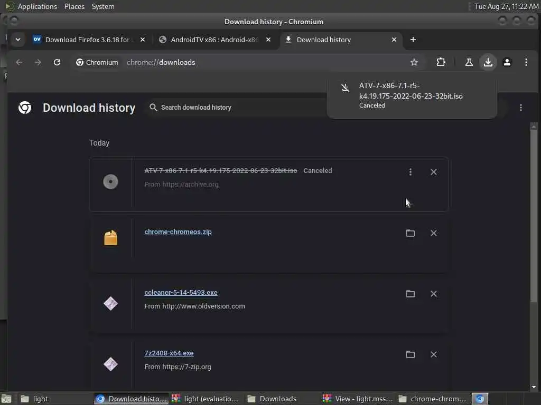The width and height of the screenshot is (541, 405).
Task: Switch to AndroidTV x86 tab
Action: pos(214,40)
